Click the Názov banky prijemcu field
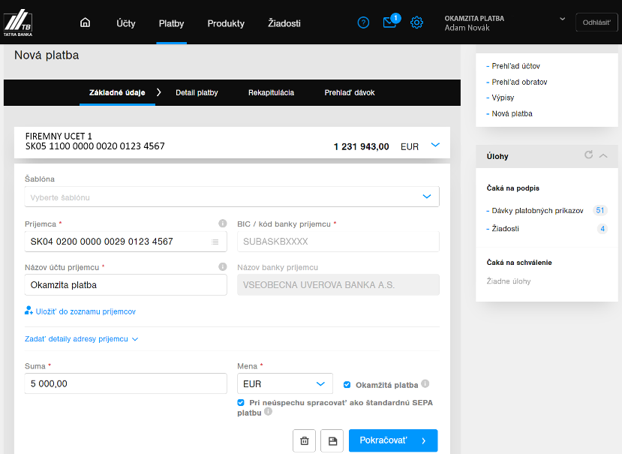Image resolution: width=622 pixels, height=454 pixels. click(x=338, y=285)
